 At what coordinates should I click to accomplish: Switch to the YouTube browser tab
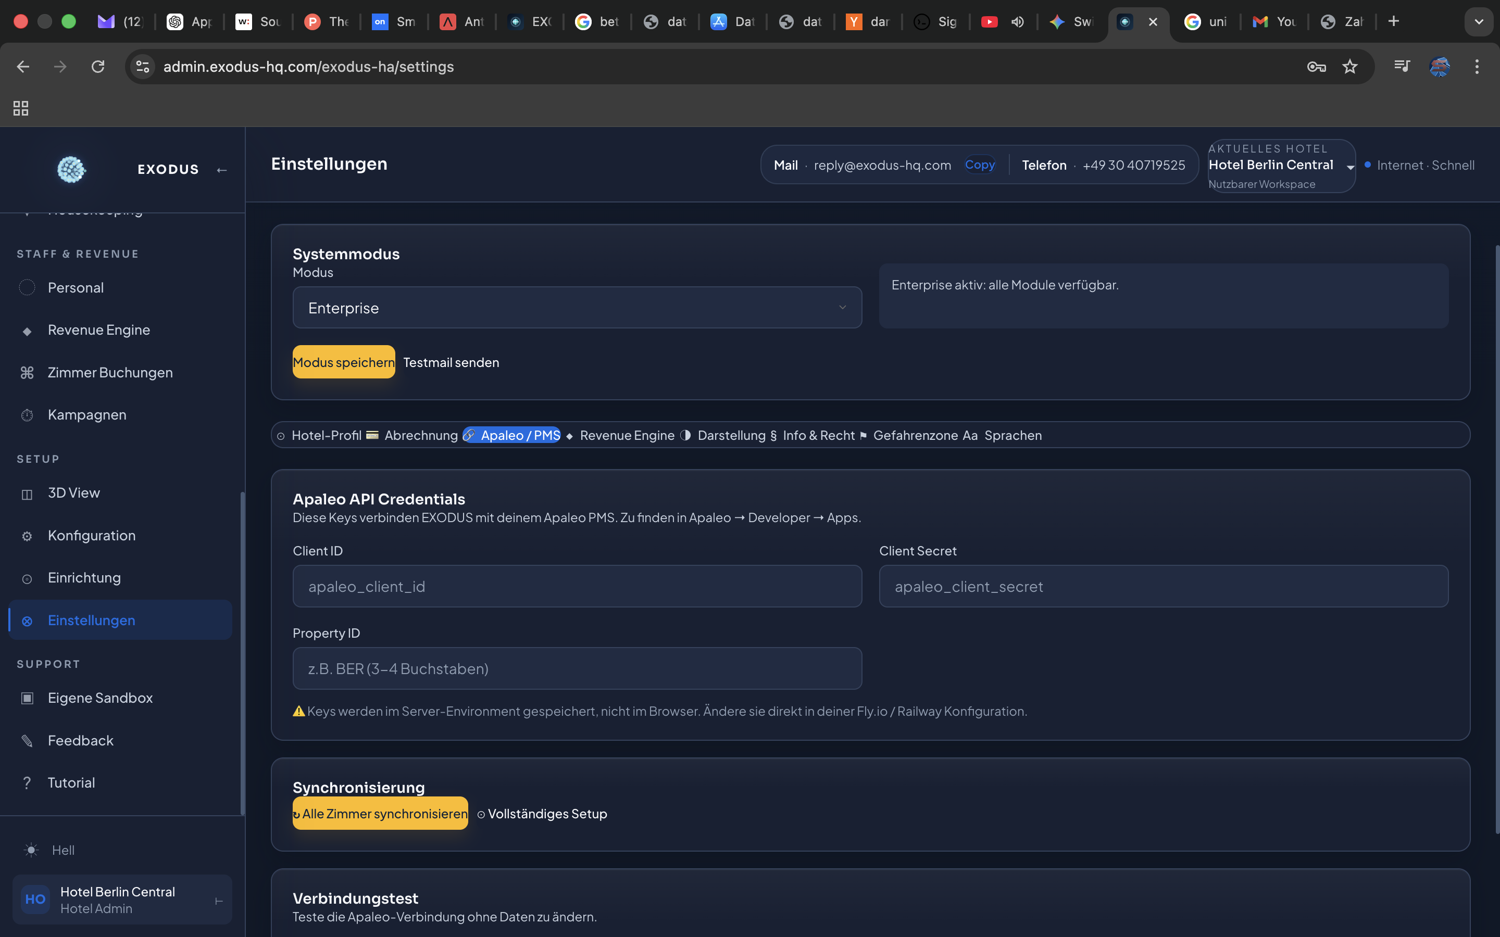pyautogui.click(x=1002, y=22)
